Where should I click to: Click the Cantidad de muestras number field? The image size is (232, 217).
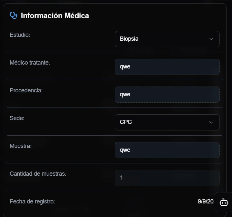coord(167,178)
